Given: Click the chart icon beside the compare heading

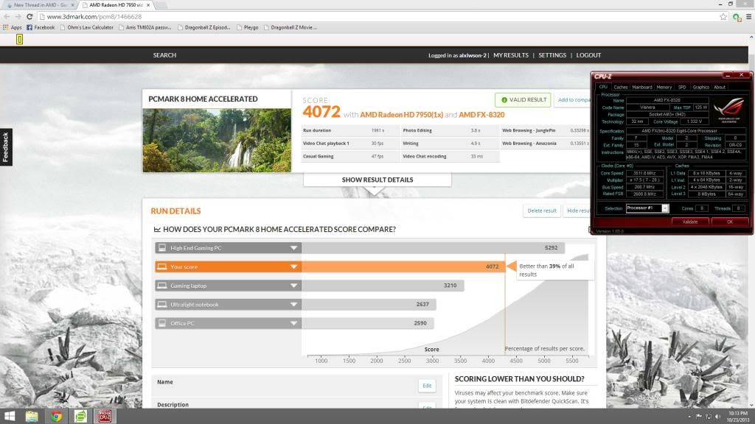Looking at the screenshot, I should (x=157, y=230).
